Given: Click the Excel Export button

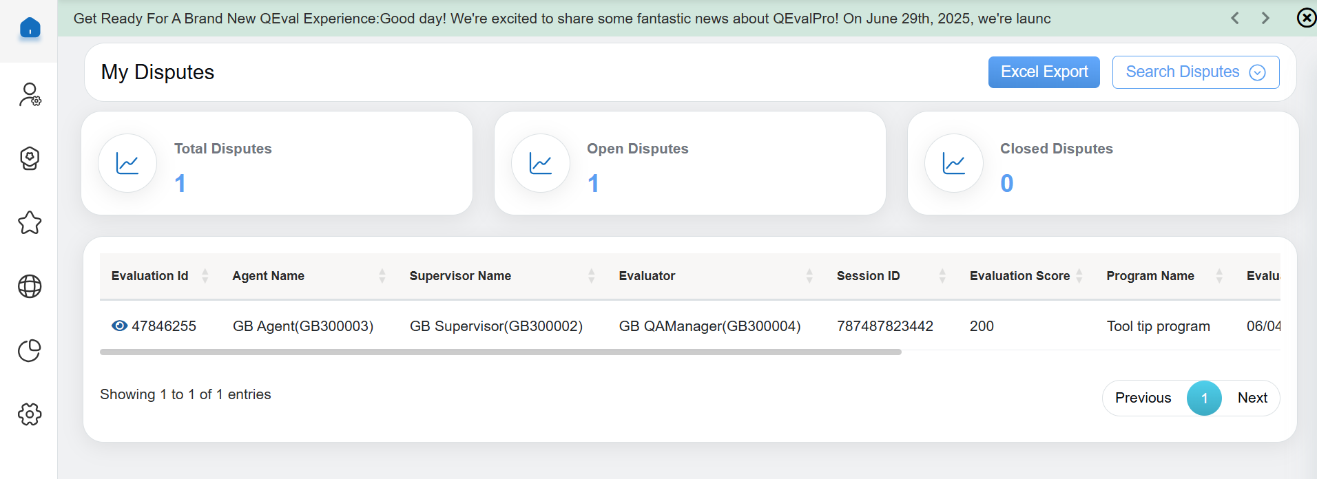Looking at the screenshot, I should coord(1044,72).
